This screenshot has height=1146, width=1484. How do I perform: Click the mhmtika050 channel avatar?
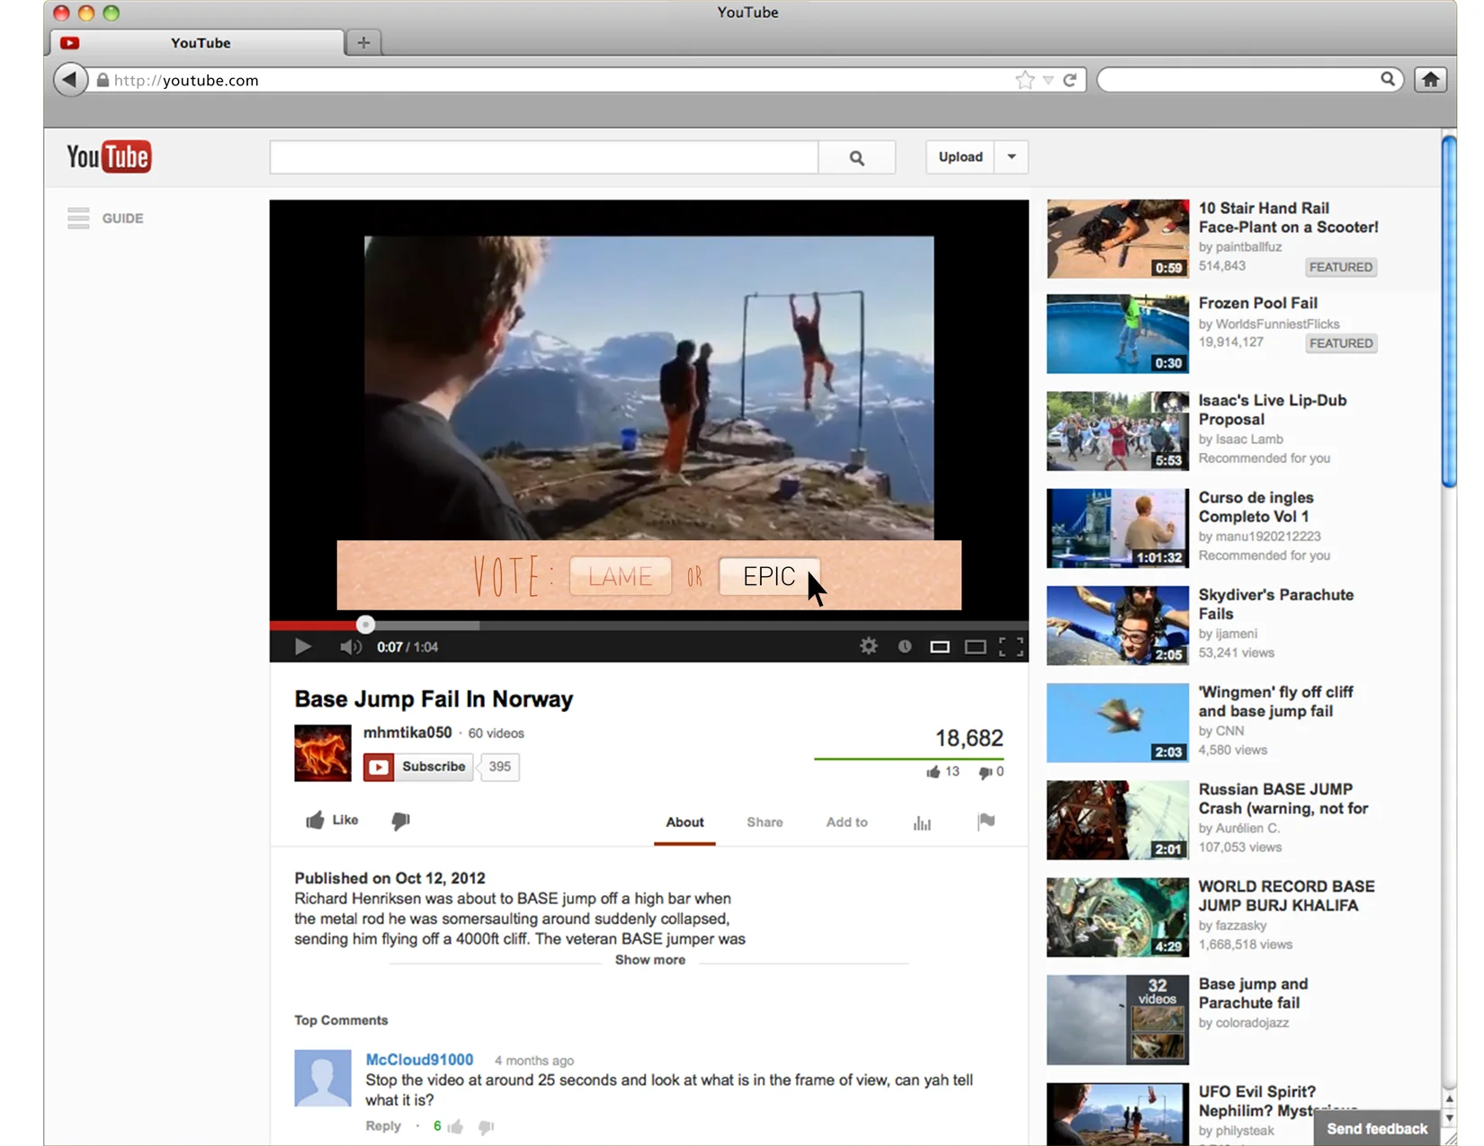coord(323,753)
